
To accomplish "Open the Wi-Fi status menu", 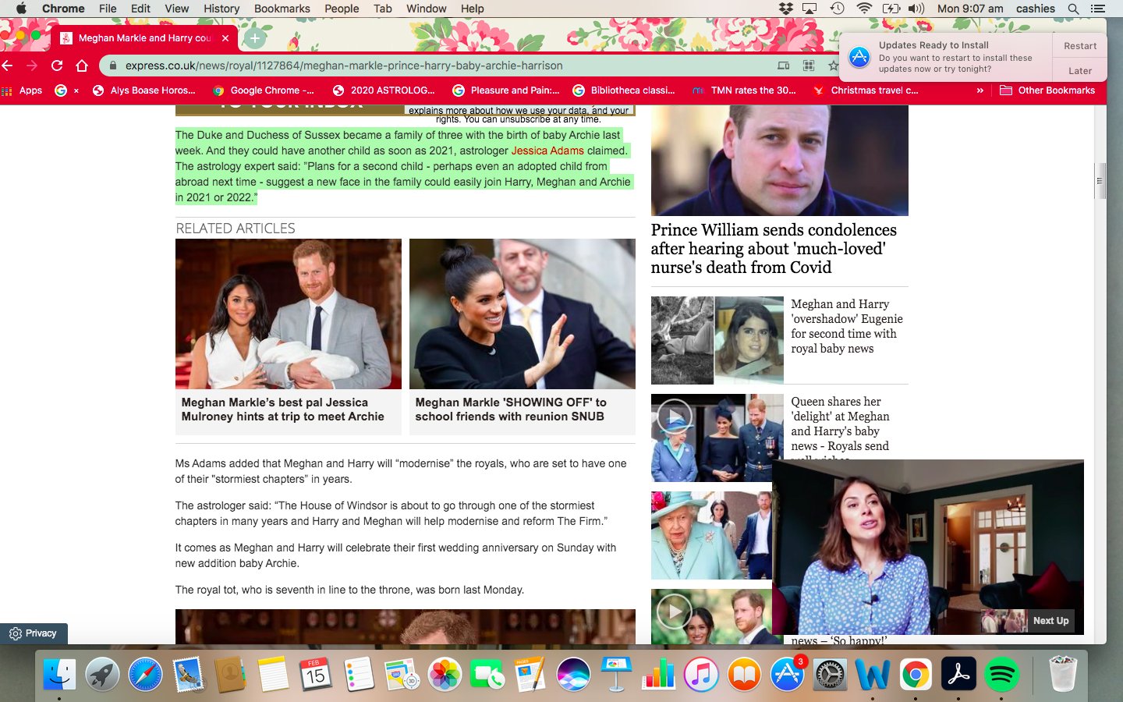I will (864, 9).
